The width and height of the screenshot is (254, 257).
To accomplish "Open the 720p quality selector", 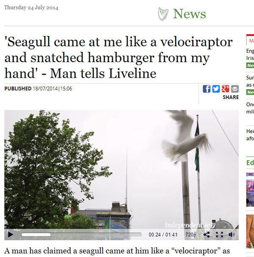I will coord(191,235).
